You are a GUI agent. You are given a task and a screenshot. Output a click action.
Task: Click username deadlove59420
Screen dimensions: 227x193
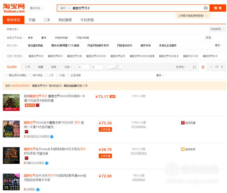click(20, 86)
